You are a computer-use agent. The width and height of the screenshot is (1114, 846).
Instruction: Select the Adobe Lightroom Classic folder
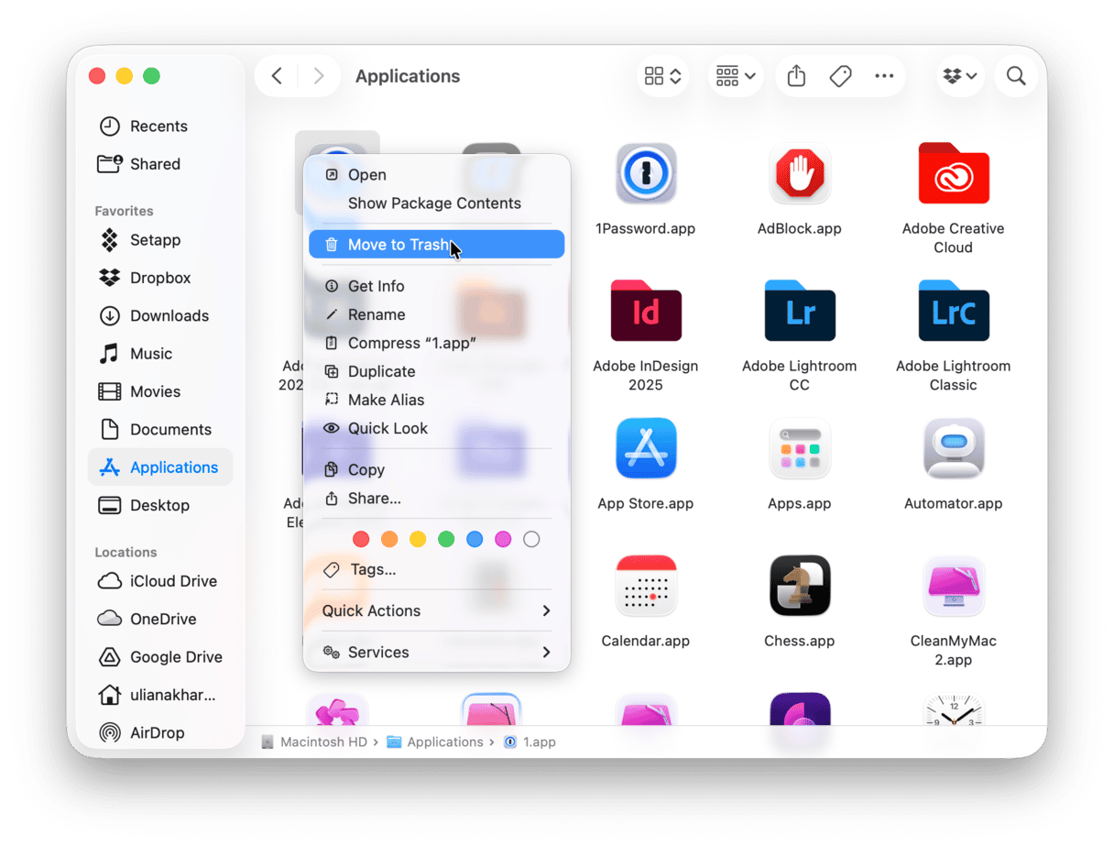[x=954, y=311]
